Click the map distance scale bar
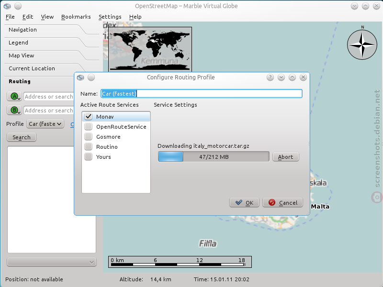383x287 pixels. 180,262
